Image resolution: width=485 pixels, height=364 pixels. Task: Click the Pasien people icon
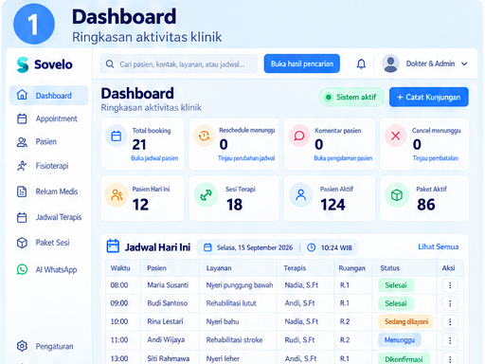(22, 142)
